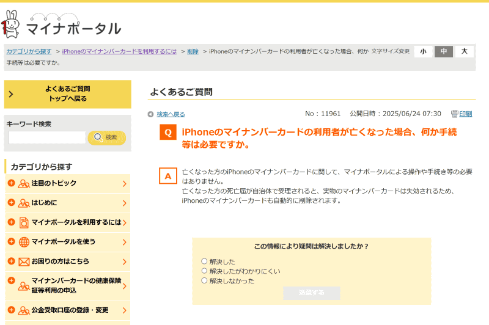This screenshot has width=489, height=325.
Task: Click the plus icon beside 公金受取口座の登録・変更
Action: [11, 310]
